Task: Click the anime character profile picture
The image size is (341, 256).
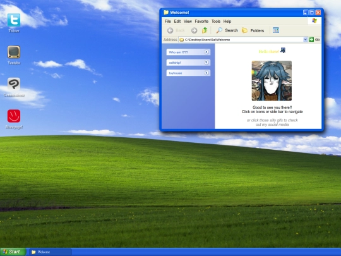Action: 272,81
